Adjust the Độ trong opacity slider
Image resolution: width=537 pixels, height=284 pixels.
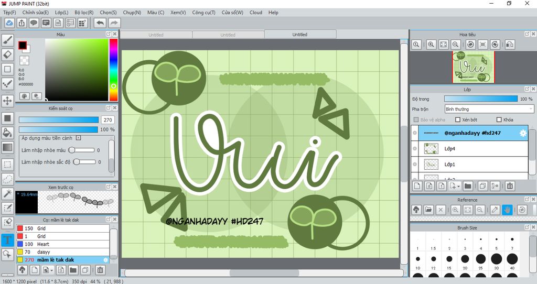[481, 99]
